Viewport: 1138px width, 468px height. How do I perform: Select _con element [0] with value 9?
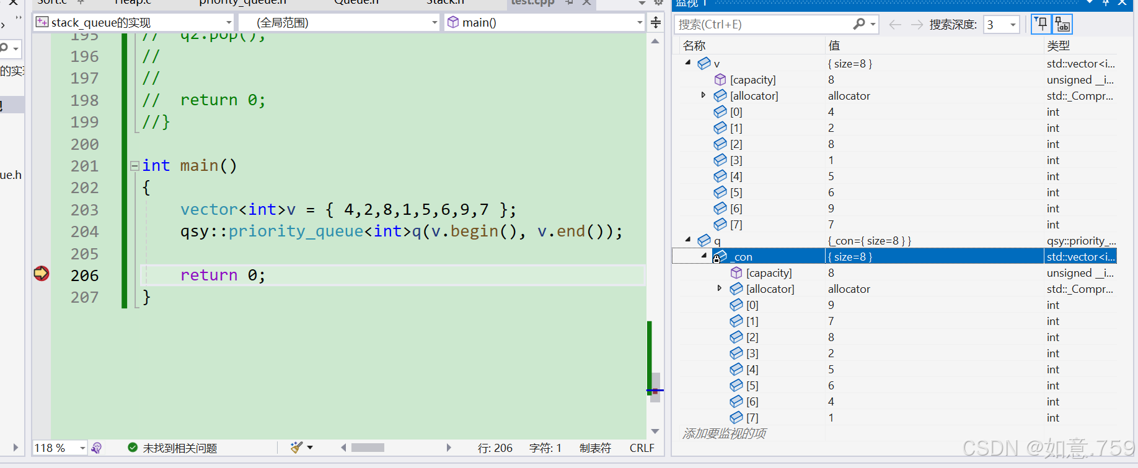click(894, 305)
